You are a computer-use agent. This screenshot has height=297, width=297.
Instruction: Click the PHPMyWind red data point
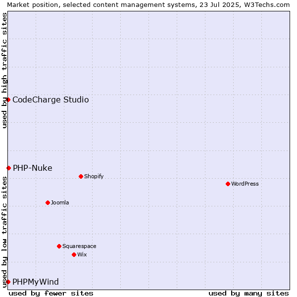tap(8, 282)
